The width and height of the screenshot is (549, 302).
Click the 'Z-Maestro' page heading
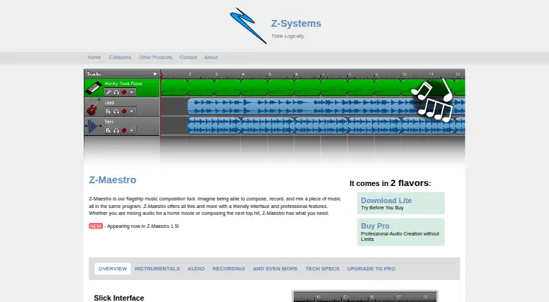pos(113,180)
